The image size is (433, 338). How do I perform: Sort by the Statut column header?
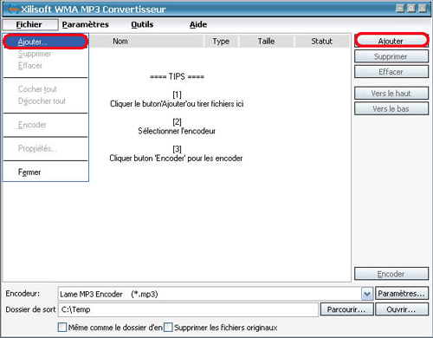coord(322,42)
